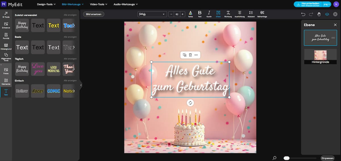Open the Design-Tools menu
341x161 pixels.
[x=46, y=4]
